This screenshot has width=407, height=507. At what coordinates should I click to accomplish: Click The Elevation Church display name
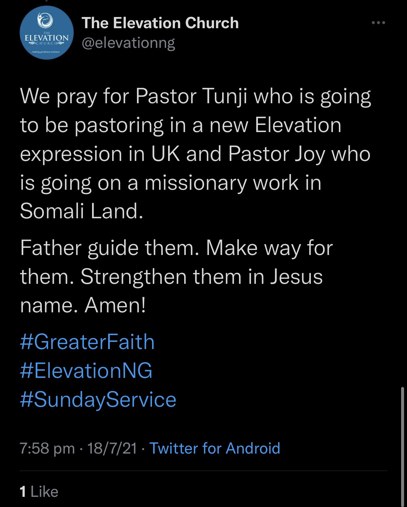point(160,23)
